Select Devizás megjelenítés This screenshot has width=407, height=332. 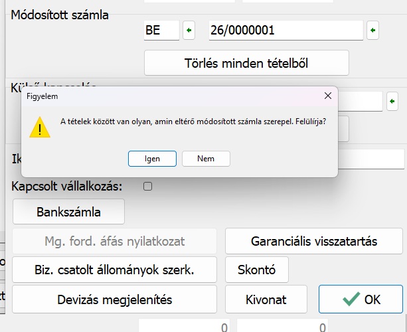pos(115,299)
